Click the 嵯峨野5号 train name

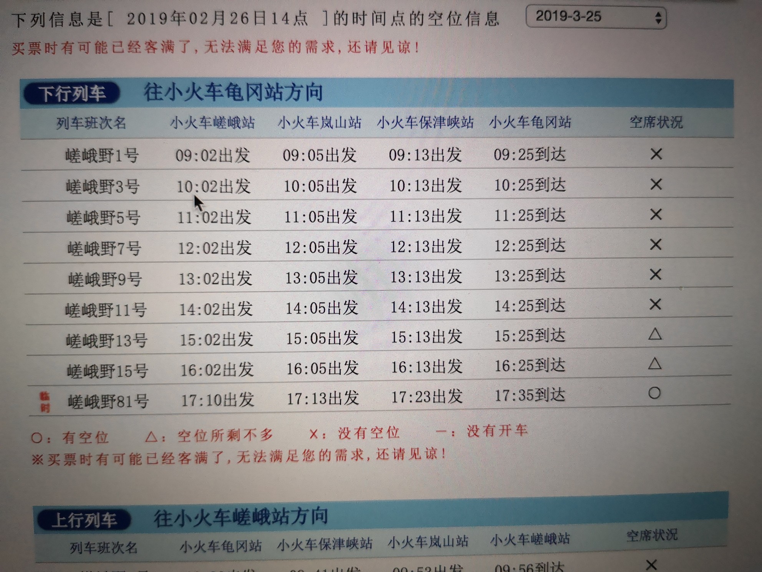[103, 218]
